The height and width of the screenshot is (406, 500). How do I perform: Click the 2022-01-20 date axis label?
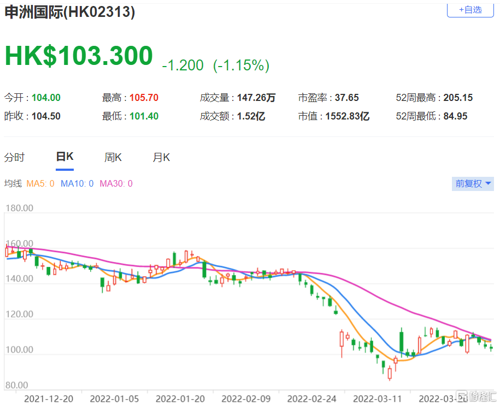[180, 399]
